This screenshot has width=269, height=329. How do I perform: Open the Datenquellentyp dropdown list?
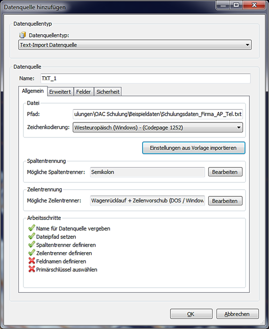tap(135, 45)
